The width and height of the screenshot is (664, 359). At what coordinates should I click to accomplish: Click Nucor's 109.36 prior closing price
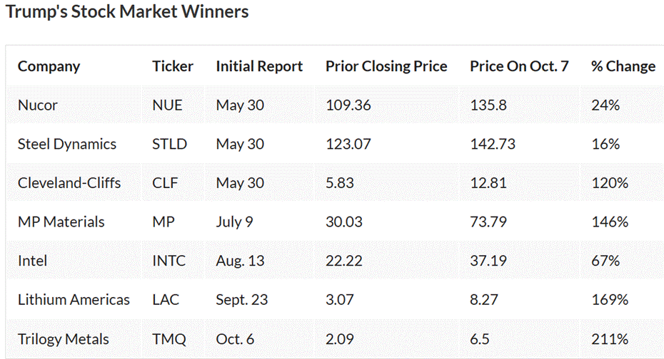tap(348, 105)
